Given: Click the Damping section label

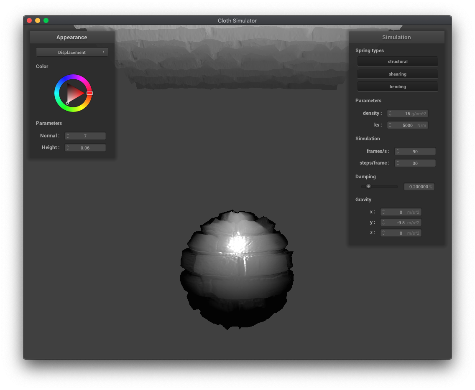Looking at the screenshot, I should tap(365, 176).
